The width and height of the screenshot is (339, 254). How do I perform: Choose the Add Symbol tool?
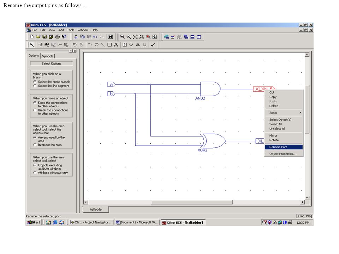pyautogui.click(x=75, y=45)
